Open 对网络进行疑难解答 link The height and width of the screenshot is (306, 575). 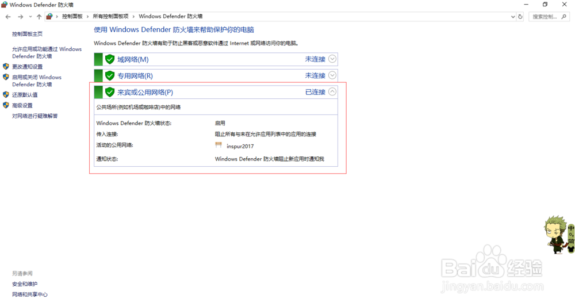coord(35,116)
